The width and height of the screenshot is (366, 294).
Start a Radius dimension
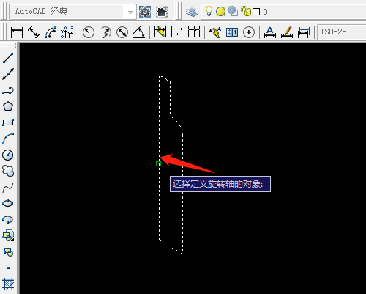89,32
